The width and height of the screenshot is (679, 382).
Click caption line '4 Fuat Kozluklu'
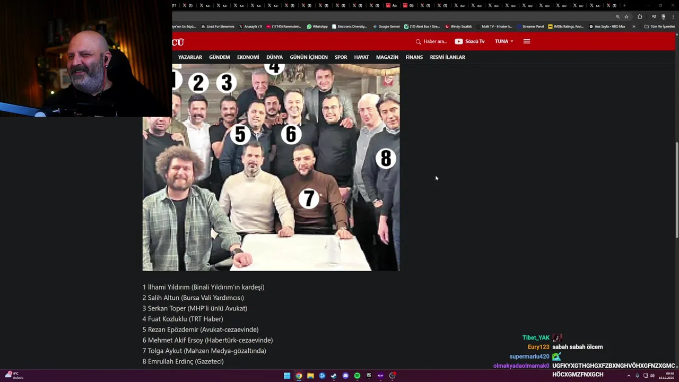[182, 319]
